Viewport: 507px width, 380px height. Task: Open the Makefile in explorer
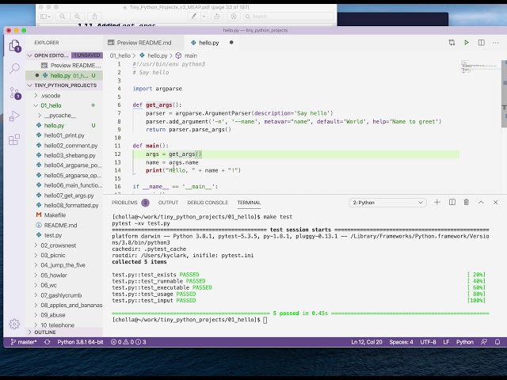coord(55,215)
